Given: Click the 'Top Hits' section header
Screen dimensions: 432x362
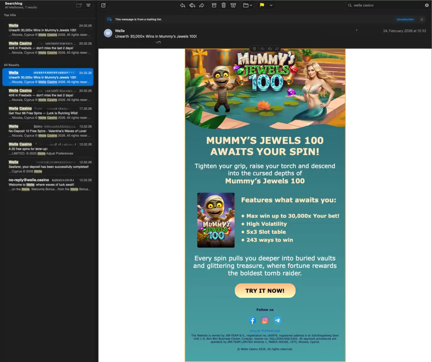Looking at the screenshot, I should pyautogui.click(x=10, y=15).
